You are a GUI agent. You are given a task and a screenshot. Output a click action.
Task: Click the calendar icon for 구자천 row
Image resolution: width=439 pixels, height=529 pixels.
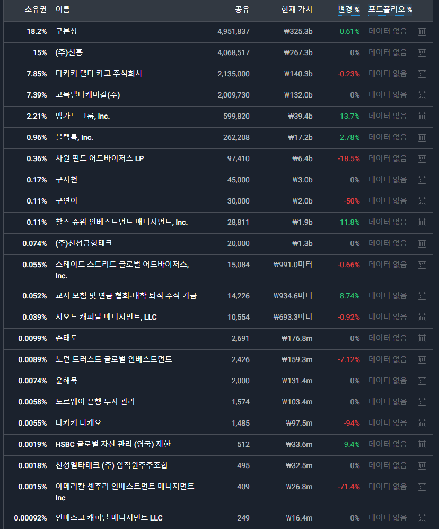tap(422, 180)
